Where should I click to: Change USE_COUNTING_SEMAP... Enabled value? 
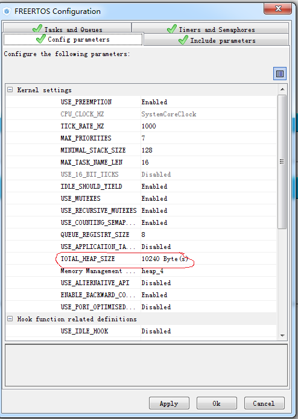[154, 222]
